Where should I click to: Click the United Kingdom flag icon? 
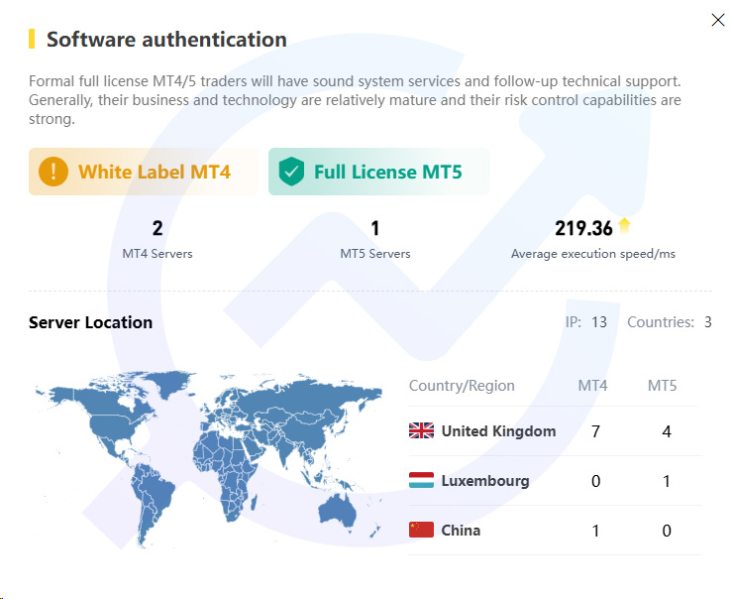tap(421, 430)
